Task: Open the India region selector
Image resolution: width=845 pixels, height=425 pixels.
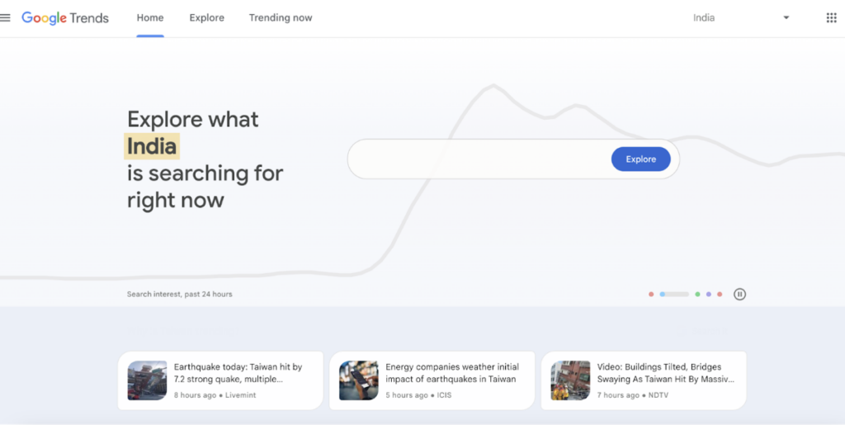Action: tap(741, 18)
